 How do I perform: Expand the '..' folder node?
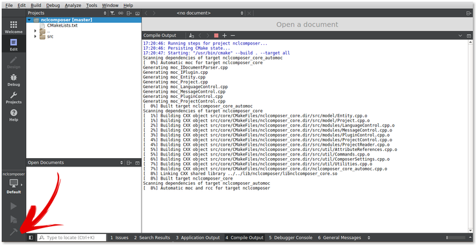click(35, 31)
